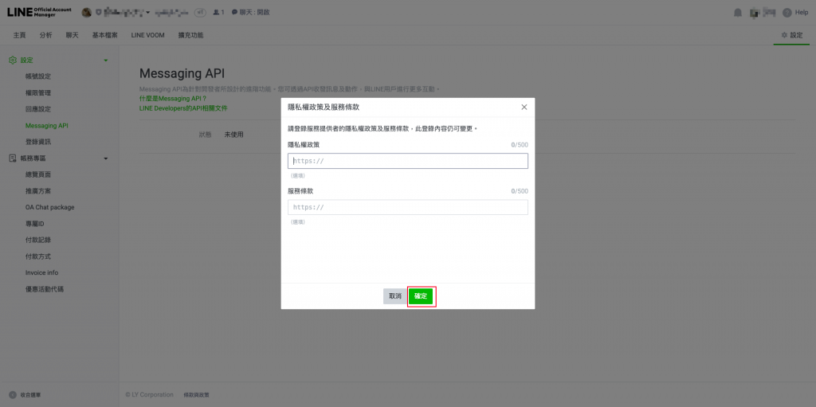Click the 設定 gear icon in sidebar
Viewport: 816px width, 407px height.
tap(13, 61)
